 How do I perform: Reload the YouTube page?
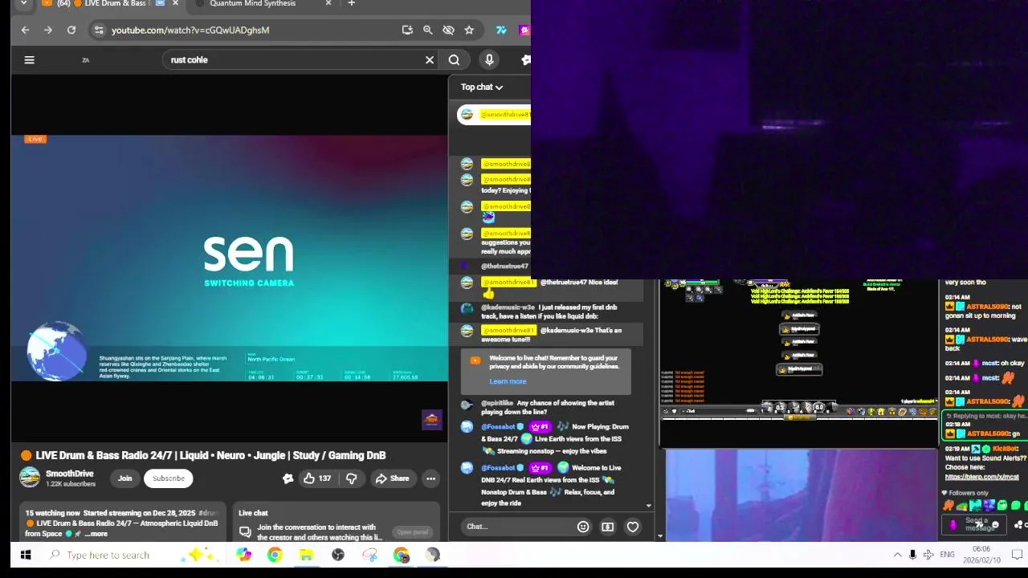pos(71,30)
